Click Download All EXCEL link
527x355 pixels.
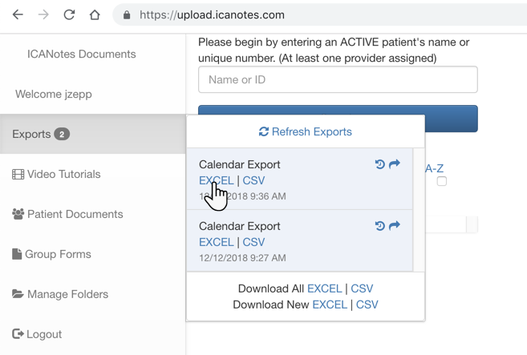(324, 288)
